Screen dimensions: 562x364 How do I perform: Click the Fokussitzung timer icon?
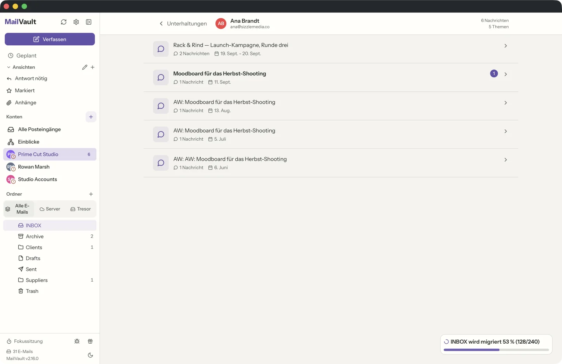tap(9, 341)
